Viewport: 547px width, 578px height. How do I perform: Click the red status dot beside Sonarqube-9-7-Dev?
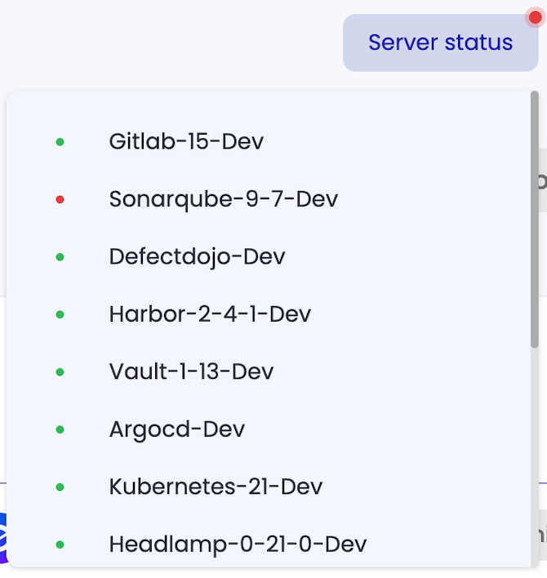click(60, 199)
